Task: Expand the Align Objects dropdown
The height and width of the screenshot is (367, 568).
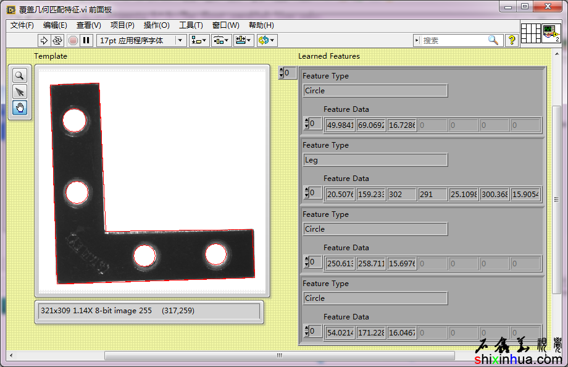Action: 199,40
